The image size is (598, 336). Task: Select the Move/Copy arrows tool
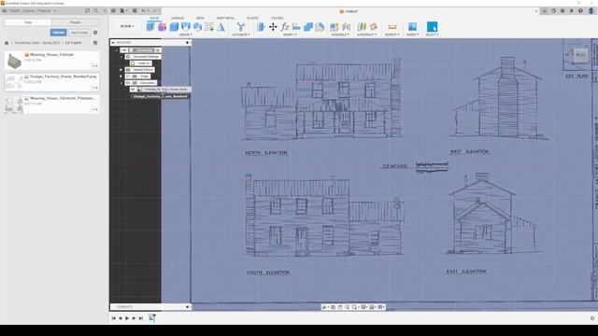(273, 27)
